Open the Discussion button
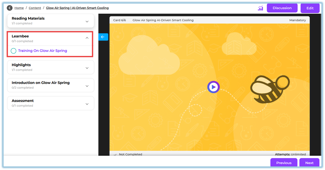325x170 pixels. click(x=282, y=8)
